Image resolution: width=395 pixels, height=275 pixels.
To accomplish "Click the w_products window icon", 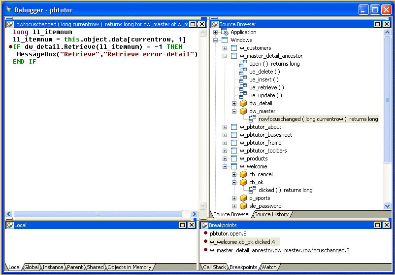I will 234,158.
